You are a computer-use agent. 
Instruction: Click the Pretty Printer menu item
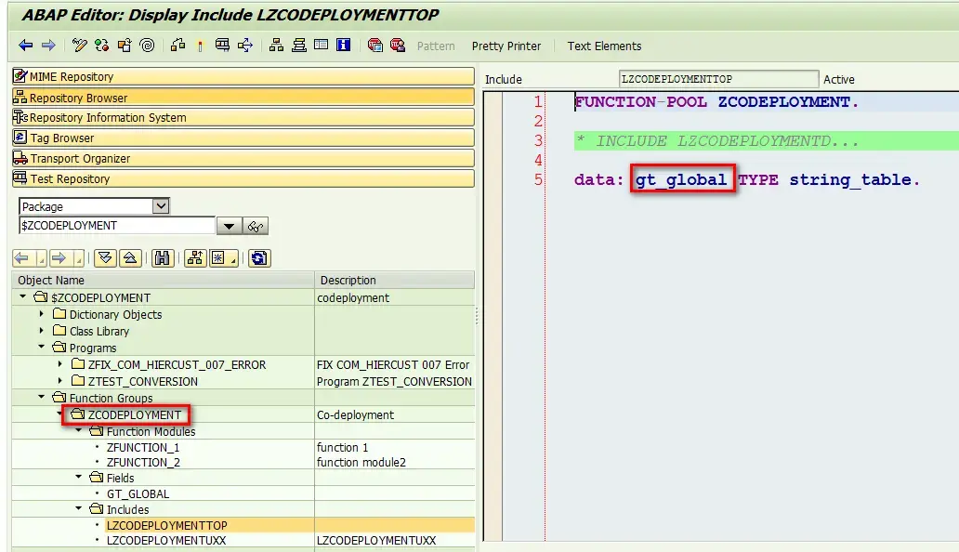coord(506,46)
